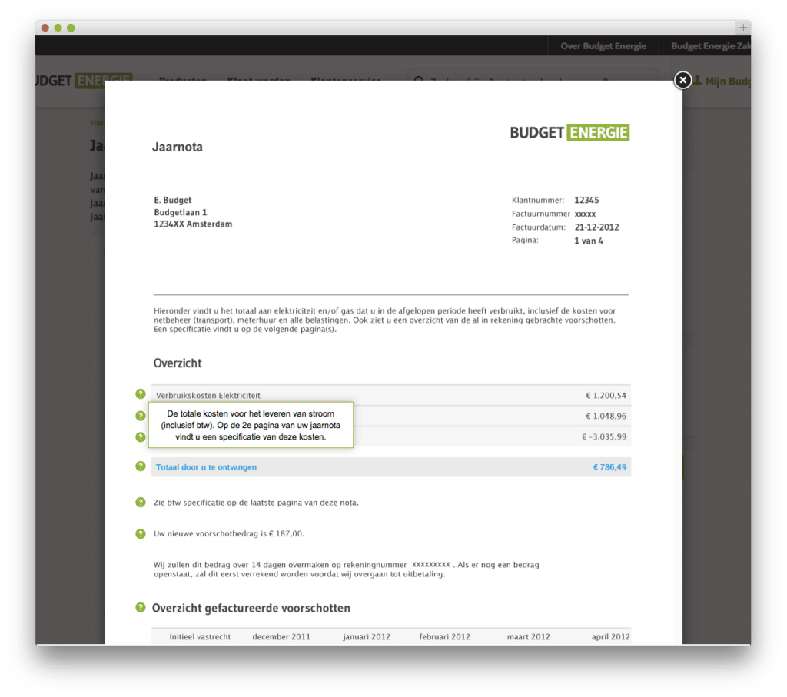Click the question mark beside the btw specificatie note

coord(141,502)
